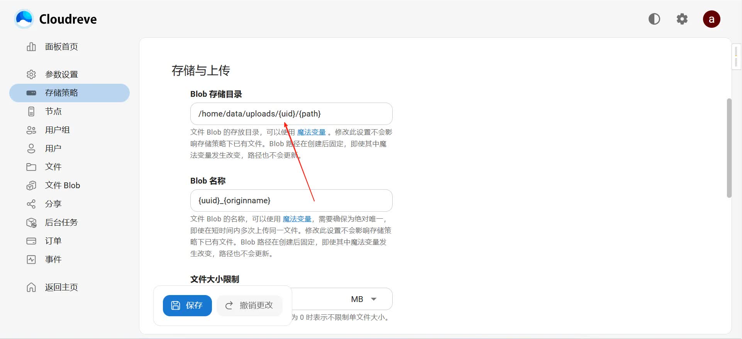Click the 用户组 group icon
The image size is (742, 339).
[31, 130]
